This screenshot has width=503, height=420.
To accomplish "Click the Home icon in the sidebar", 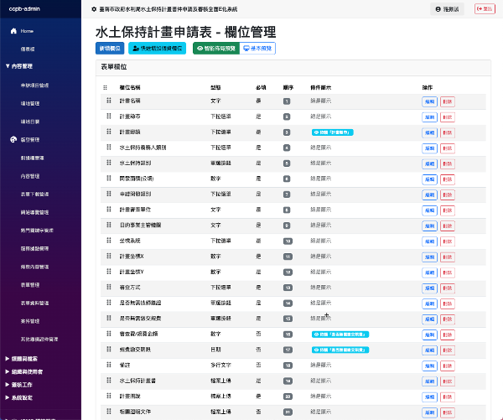I will 13,31.
